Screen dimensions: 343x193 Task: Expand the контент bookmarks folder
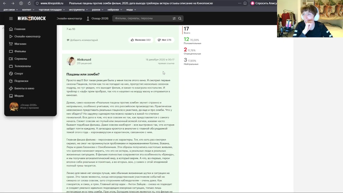tap(28, 10)
